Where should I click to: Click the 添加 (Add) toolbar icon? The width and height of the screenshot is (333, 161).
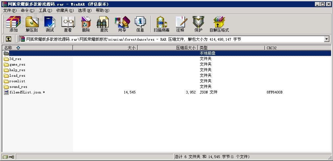coord(13,22)
